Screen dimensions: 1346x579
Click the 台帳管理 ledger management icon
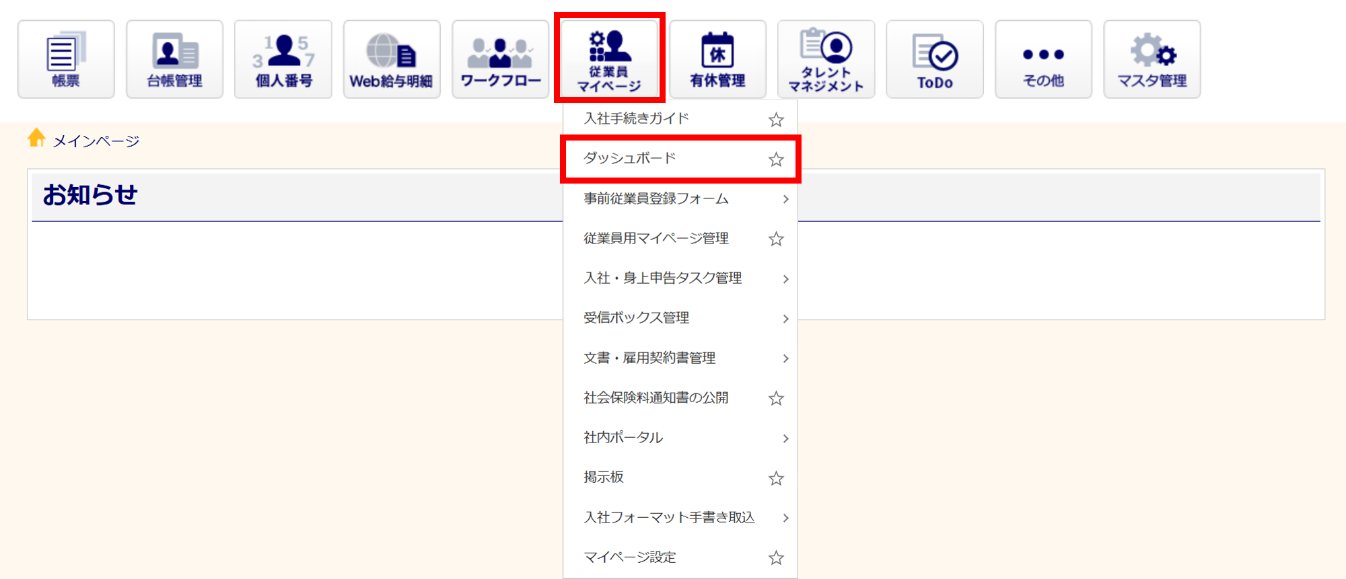pos(174,59)
